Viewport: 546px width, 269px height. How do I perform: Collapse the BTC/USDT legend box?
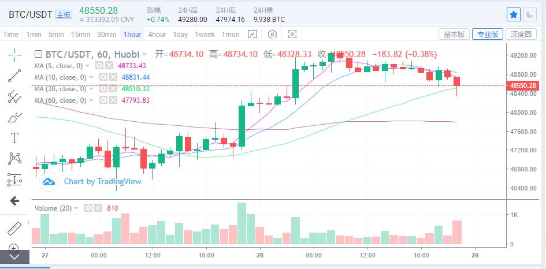coord(39,54)
